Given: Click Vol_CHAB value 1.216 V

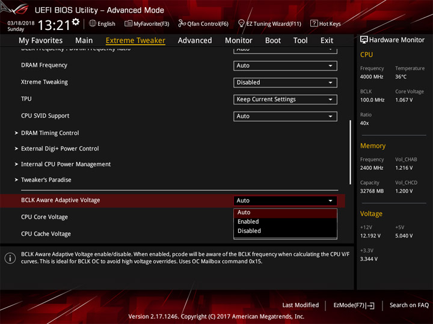Looking at the screenshot, I should (404, 168).
